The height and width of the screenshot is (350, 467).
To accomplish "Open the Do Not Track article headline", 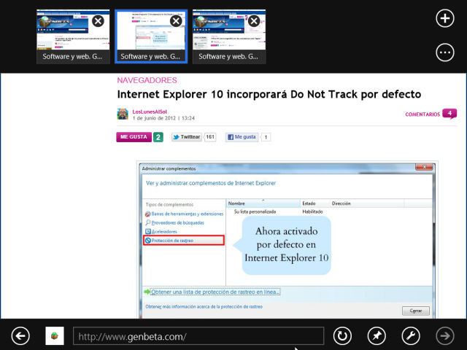I will coord(269,94).
